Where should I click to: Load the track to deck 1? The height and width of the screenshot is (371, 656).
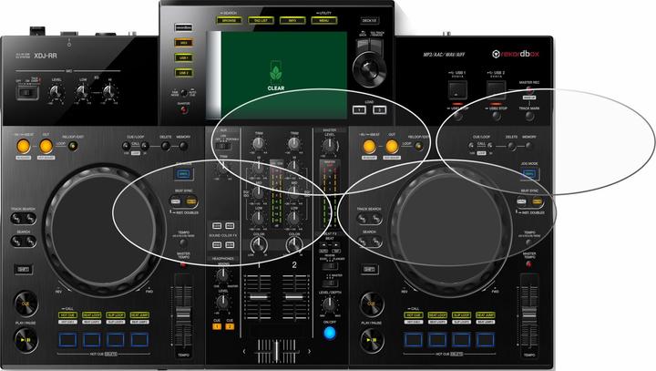pos(359,109)
